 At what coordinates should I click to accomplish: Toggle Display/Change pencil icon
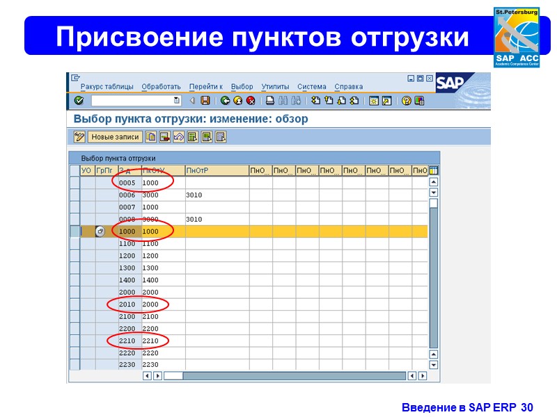pyautogui.click(x=79, y=137)
